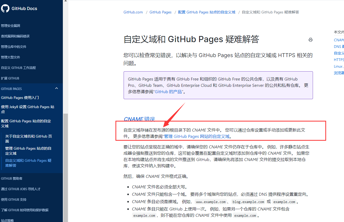Click Linux entry in right table of contents
Image resolution: width=344 pixels, height=222 pixels.
coord(339,66)
